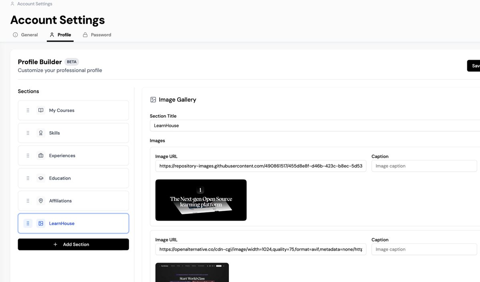Click the Section Title label

(163, 116)
